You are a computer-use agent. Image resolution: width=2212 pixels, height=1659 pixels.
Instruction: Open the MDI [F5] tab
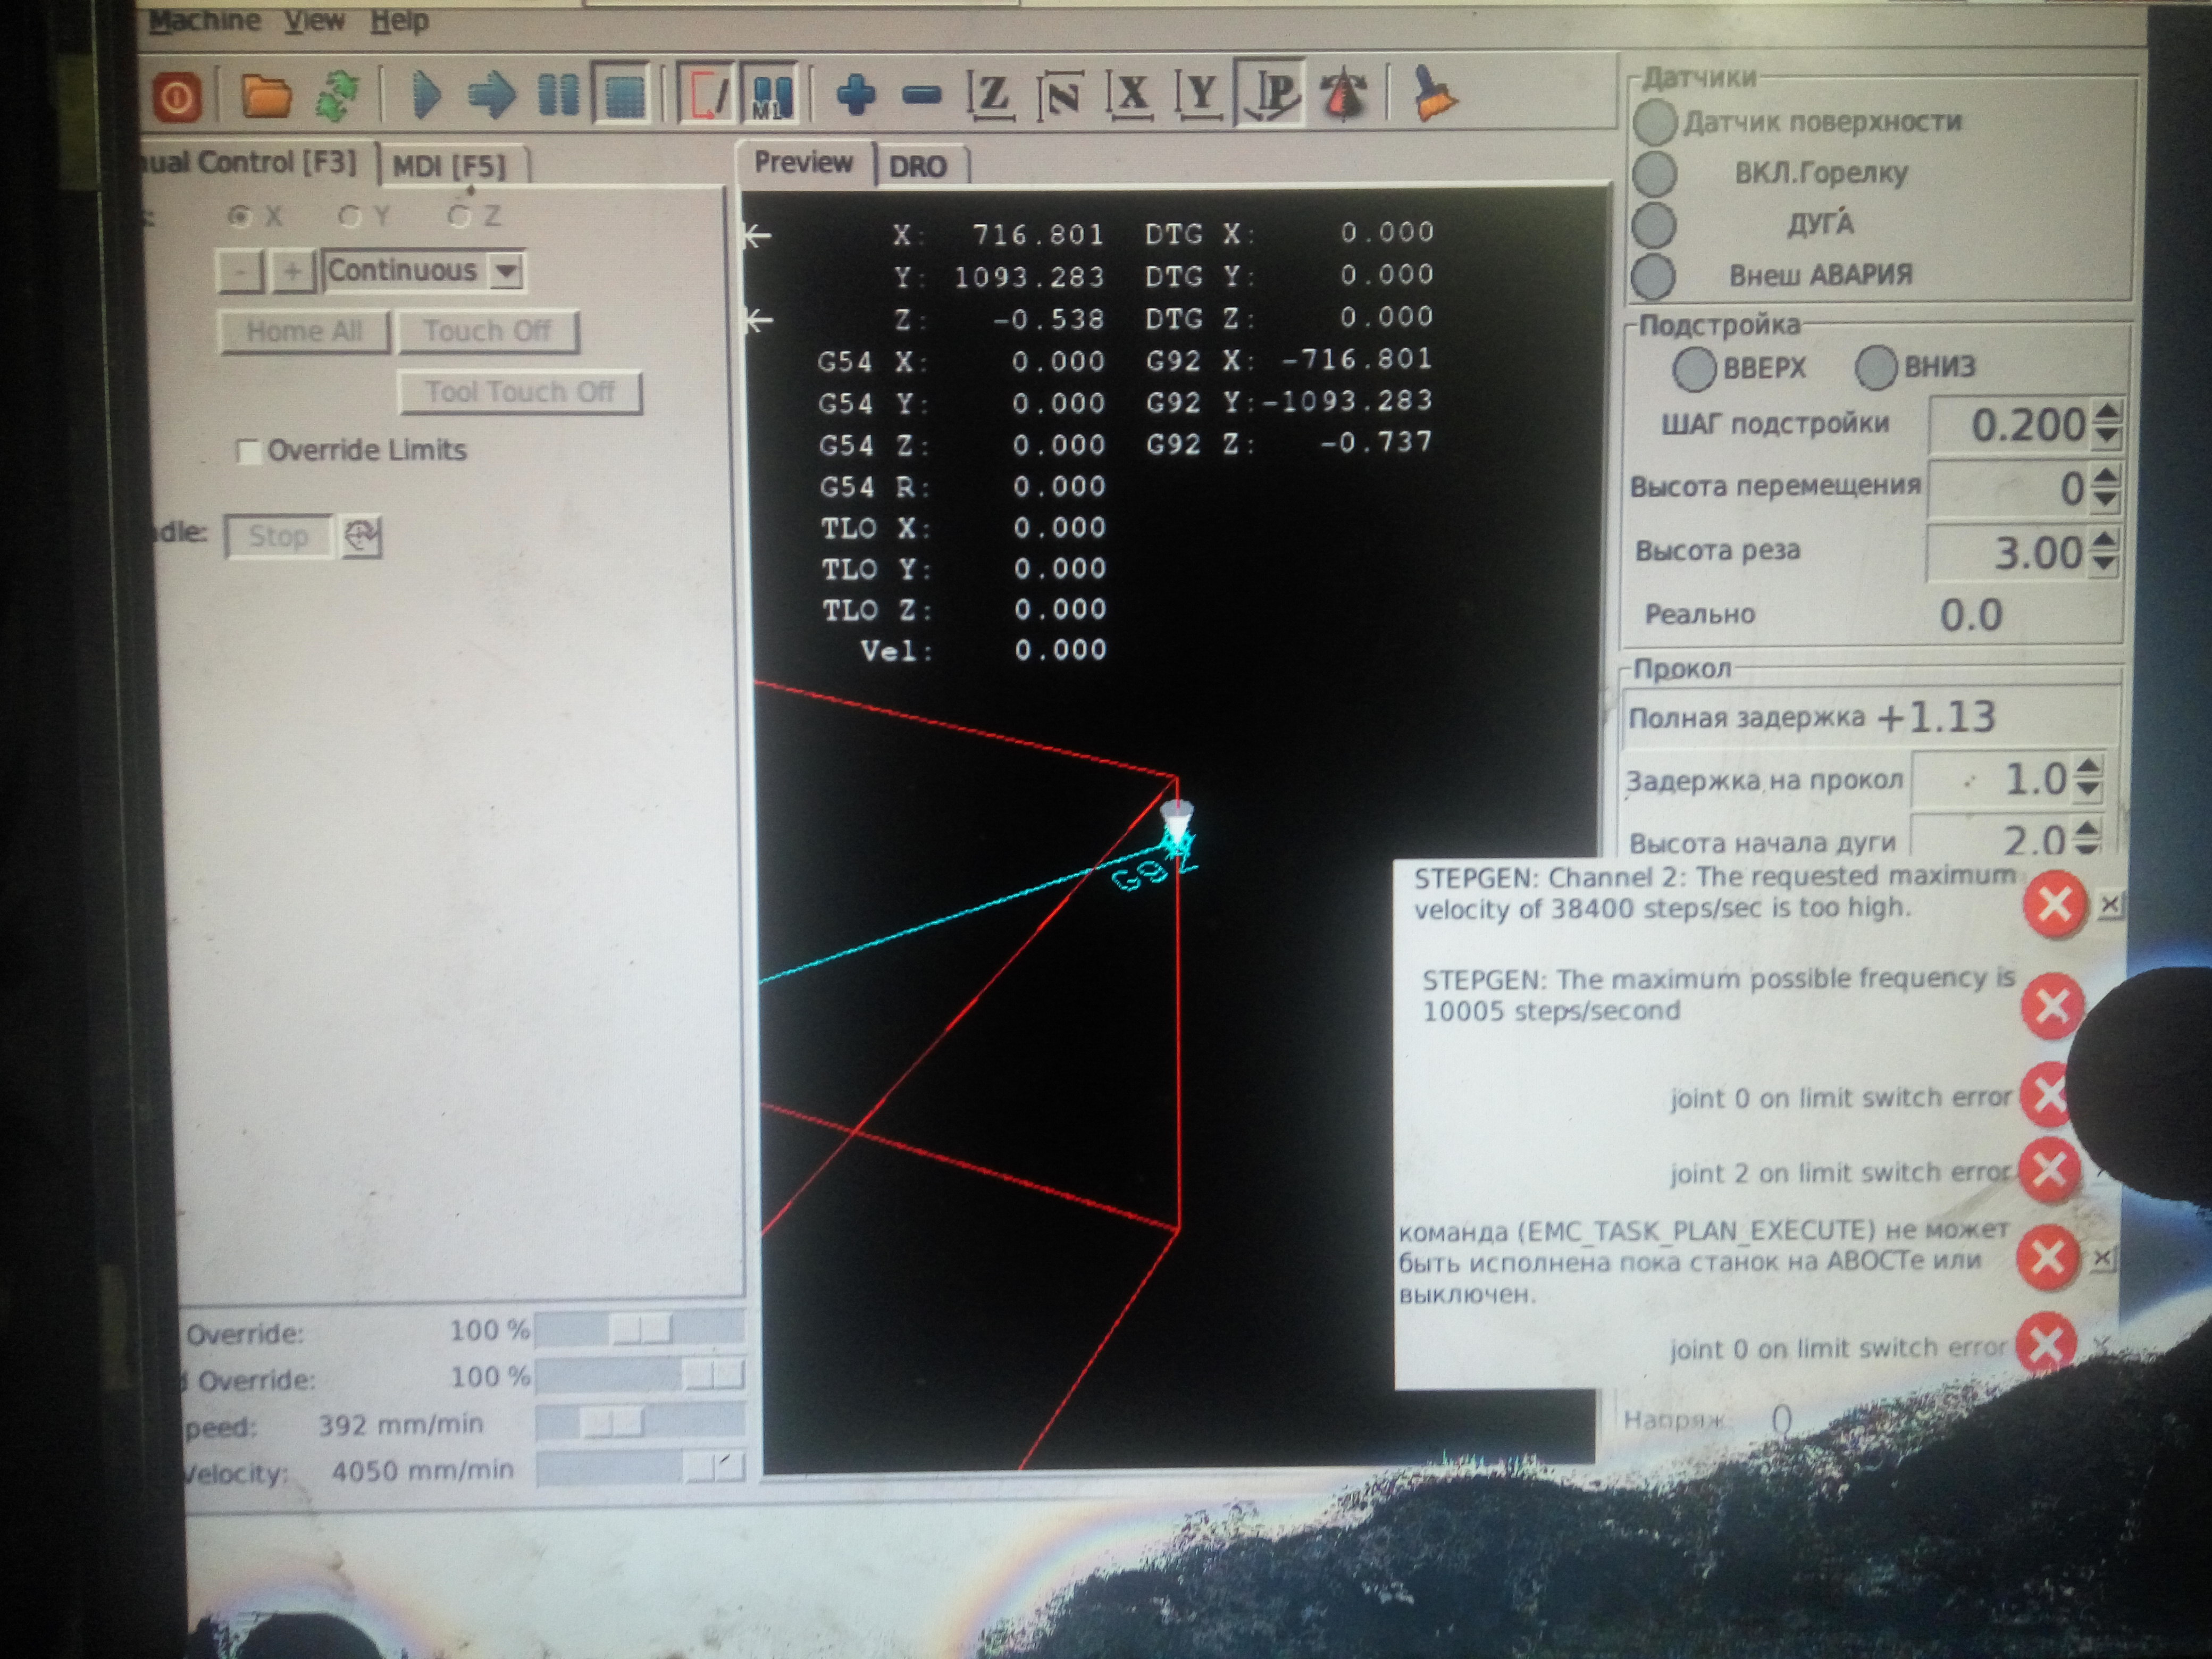[449, 166]
